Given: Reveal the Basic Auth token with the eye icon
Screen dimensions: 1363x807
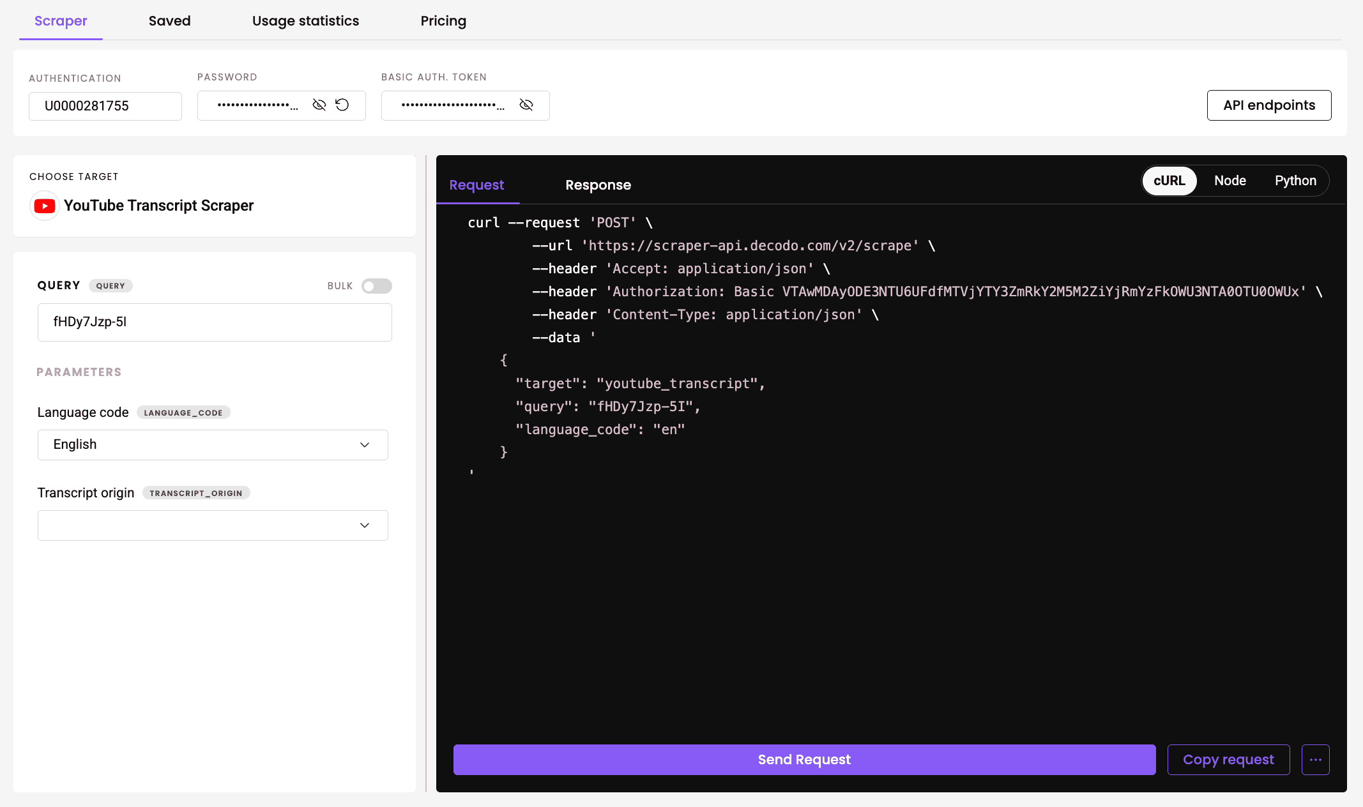Looking at the screenshot, I should click(526, 105).
